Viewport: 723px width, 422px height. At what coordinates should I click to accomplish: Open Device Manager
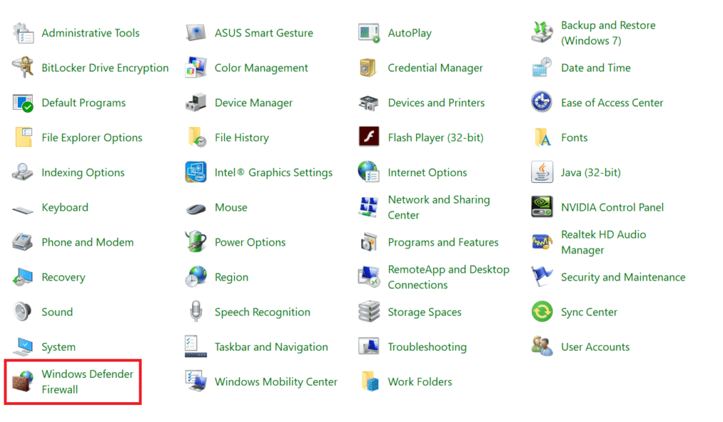pos(253,102)
